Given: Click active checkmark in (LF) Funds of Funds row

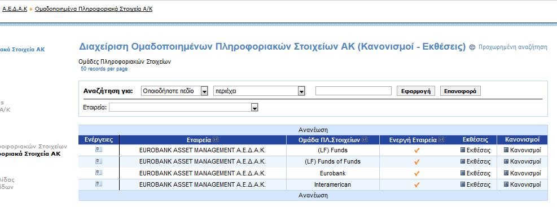Looking at the screenshot, I should point(417,162).
